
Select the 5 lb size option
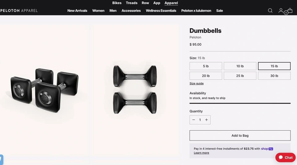point(206,66)
